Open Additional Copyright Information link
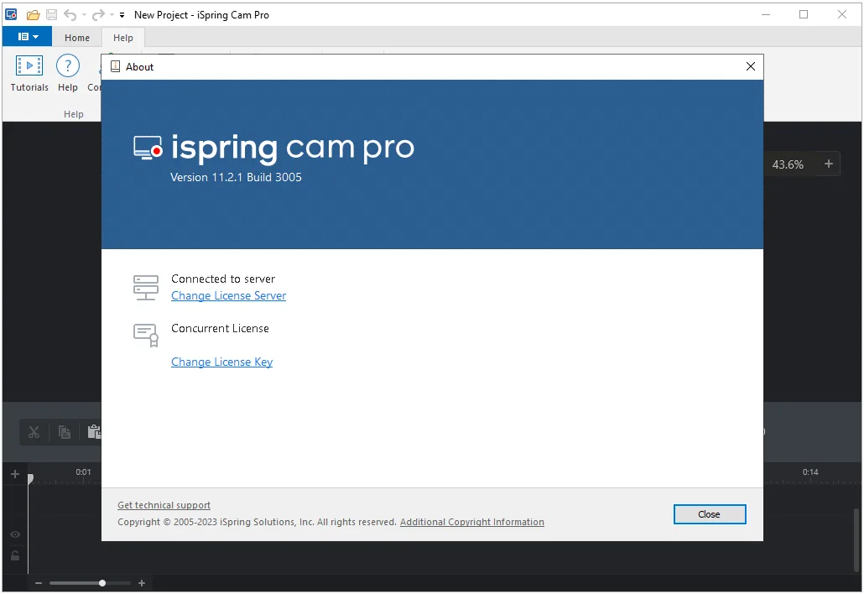The height and width of the screenshot is (594, 864). pos(471,522)
